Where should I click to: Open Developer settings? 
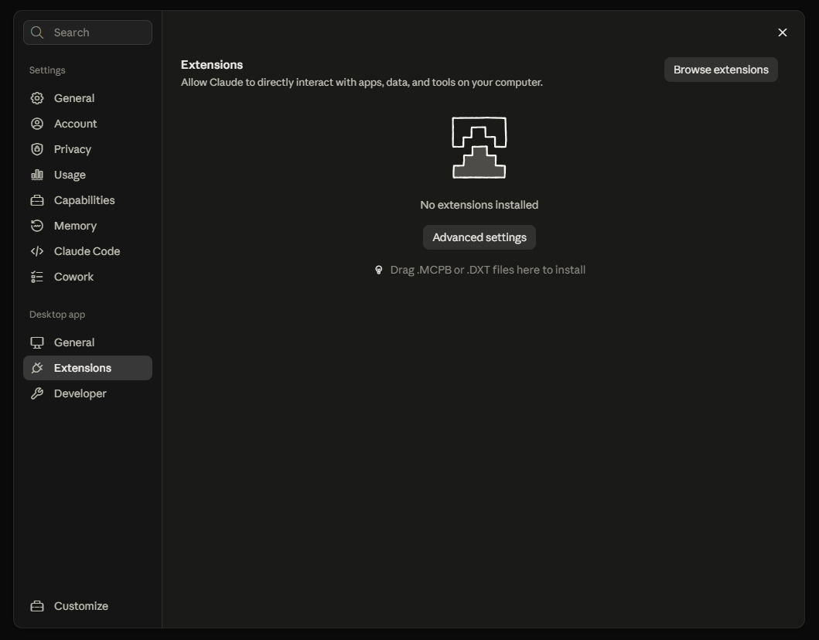coord(87,393)
